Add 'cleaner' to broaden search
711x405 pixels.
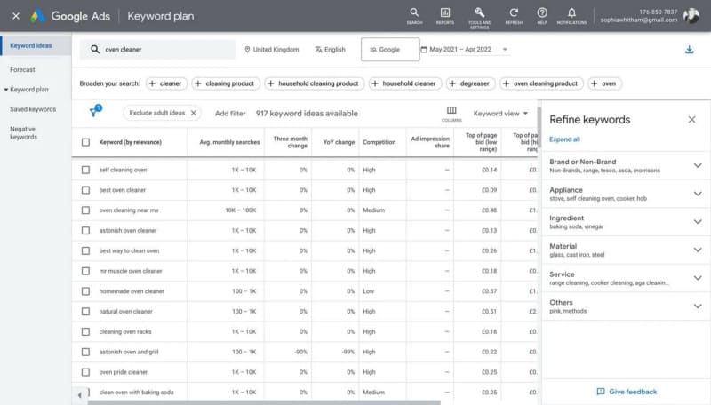166,83
